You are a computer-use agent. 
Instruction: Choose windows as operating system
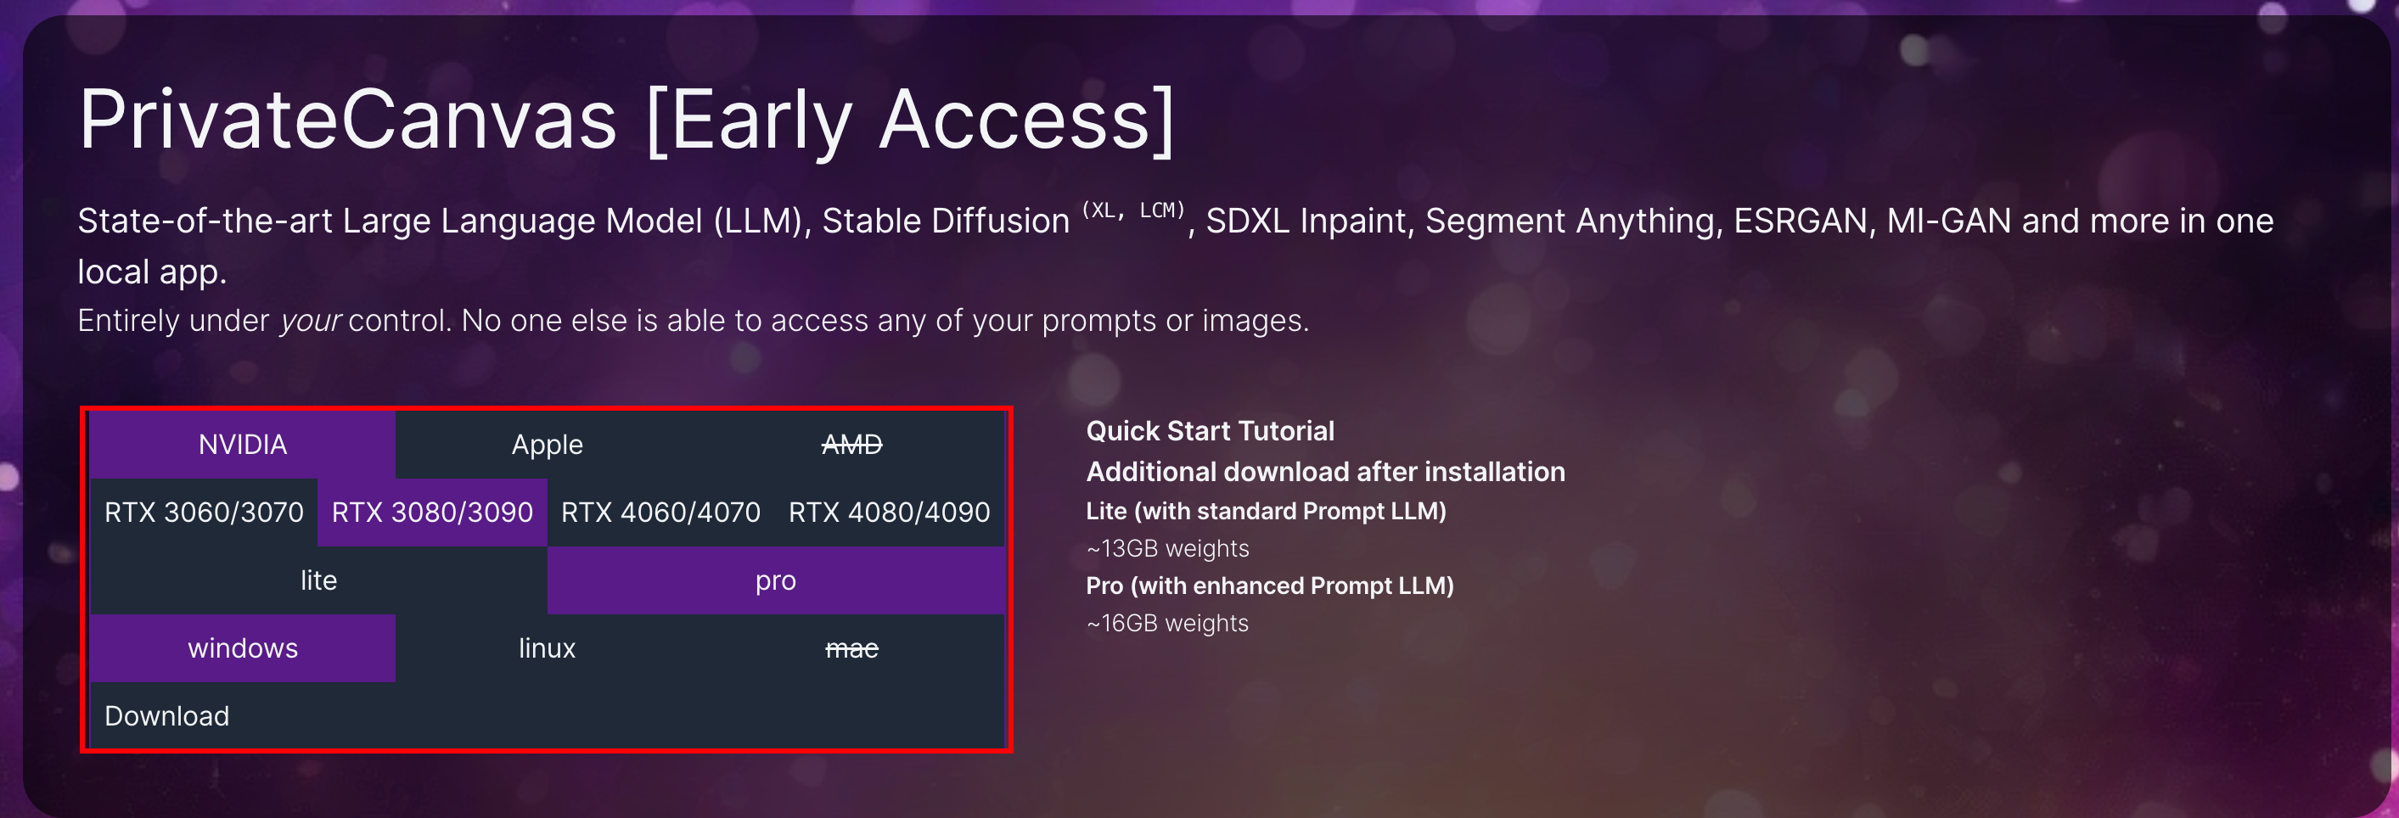pyautogui.click(x=242, y=648)
